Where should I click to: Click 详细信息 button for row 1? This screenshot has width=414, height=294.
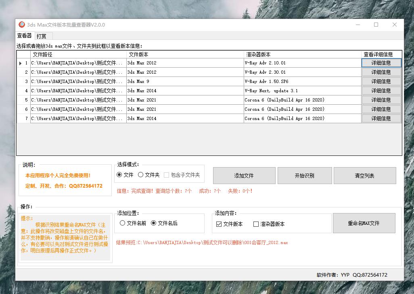pyautogui.click(x=381, y=63)
